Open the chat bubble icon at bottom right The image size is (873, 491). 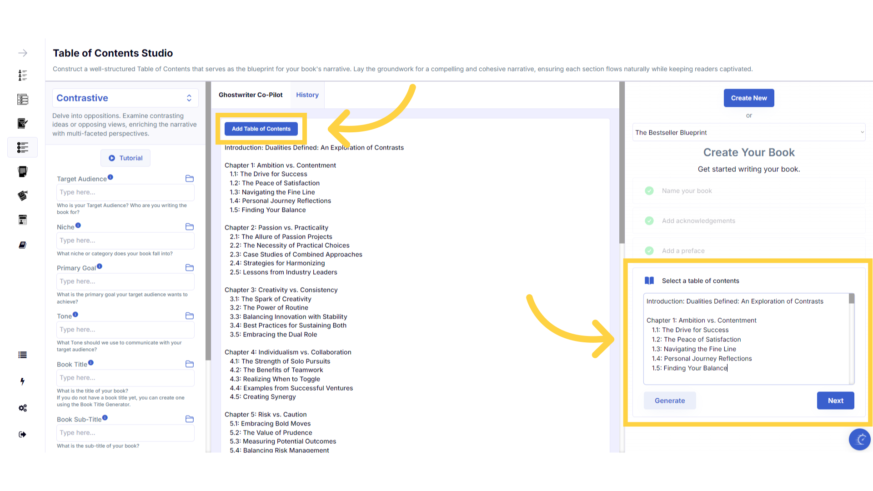pos(859,439)
